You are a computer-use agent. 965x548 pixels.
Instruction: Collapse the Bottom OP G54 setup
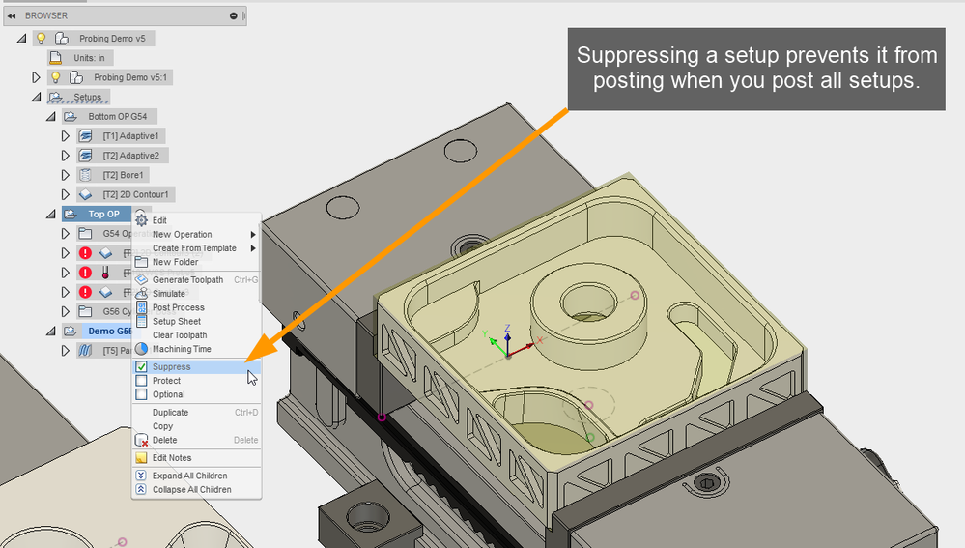51,116
